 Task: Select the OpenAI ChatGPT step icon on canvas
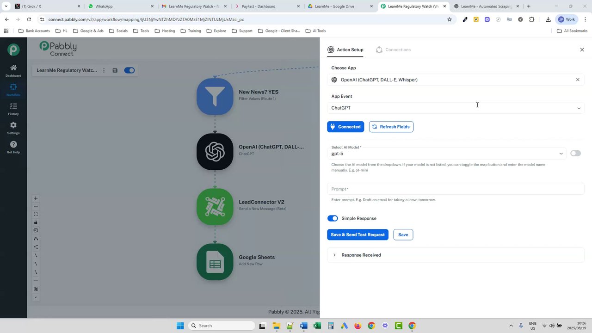[x=215, y=152]
